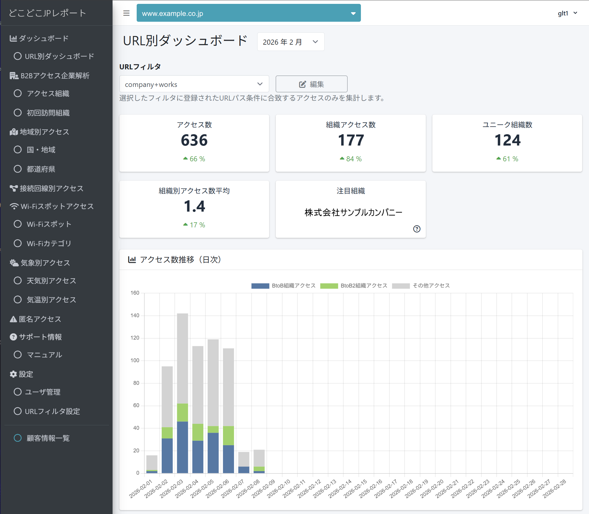Click the 匿名アクセス warning triangle icon
The width and height of the screenshot is (589, 514).
pyautogui.click(x=13, y=319)
